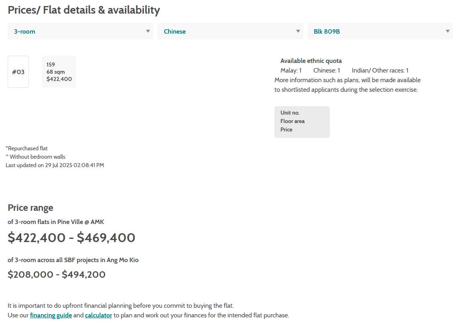Screen dimensions: 457x323
Task: Click the Unit no./Floor area/Price legend box
Action: pyautogui.click(x=302, y=121)
